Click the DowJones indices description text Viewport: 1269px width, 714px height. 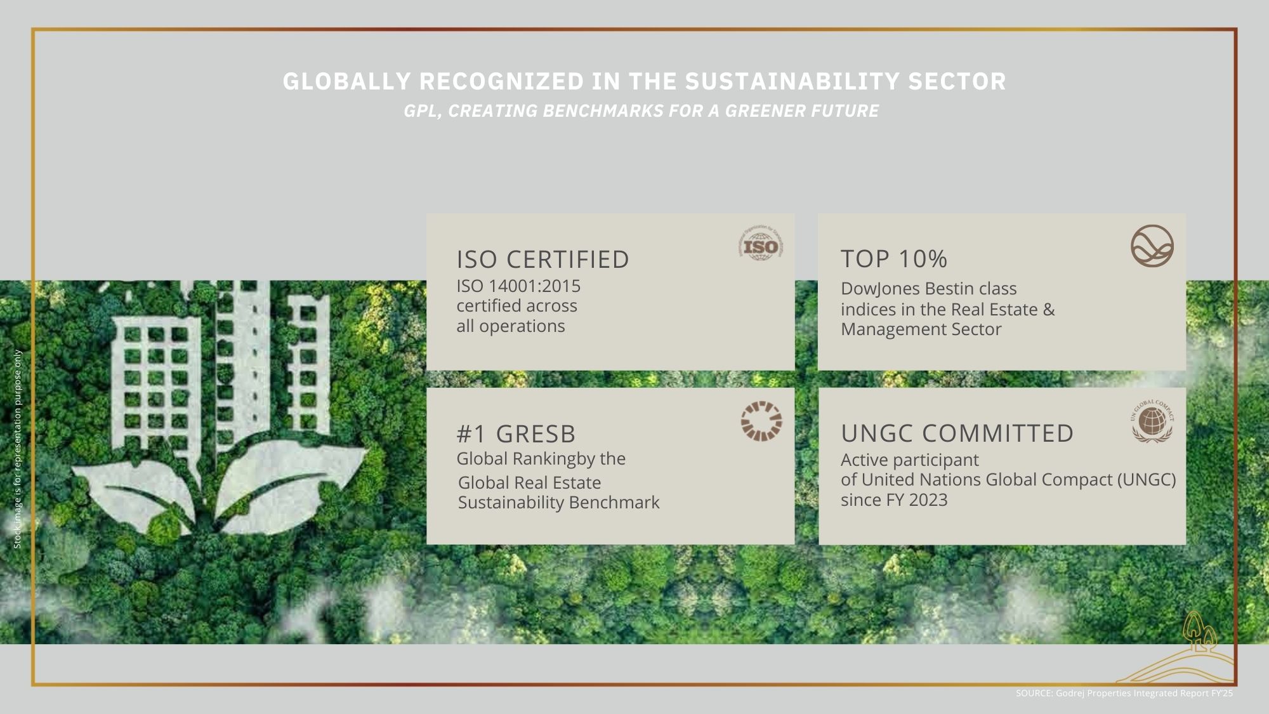tap(947, 309)
